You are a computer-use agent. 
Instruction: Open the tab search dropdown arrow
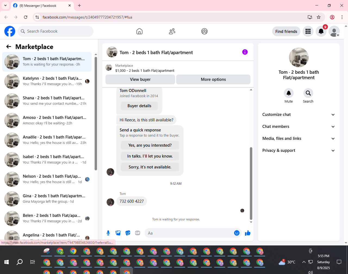tap(5, 5)
